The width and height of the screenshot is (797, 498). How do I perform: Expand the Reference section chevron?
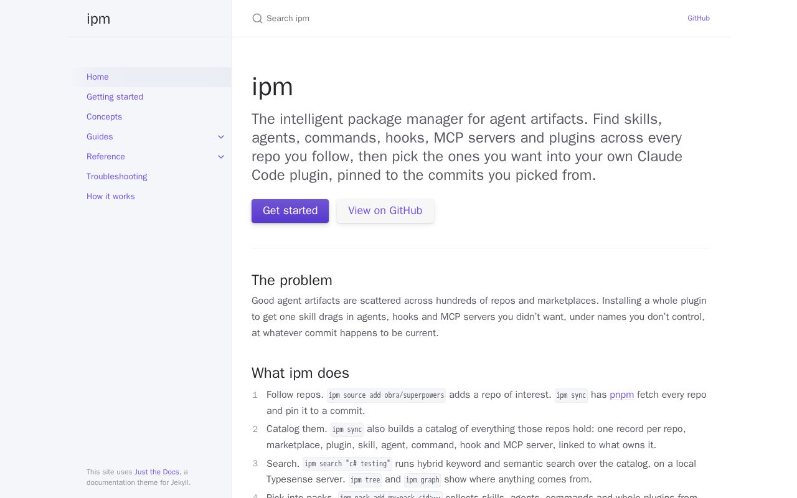coord(221,157)
